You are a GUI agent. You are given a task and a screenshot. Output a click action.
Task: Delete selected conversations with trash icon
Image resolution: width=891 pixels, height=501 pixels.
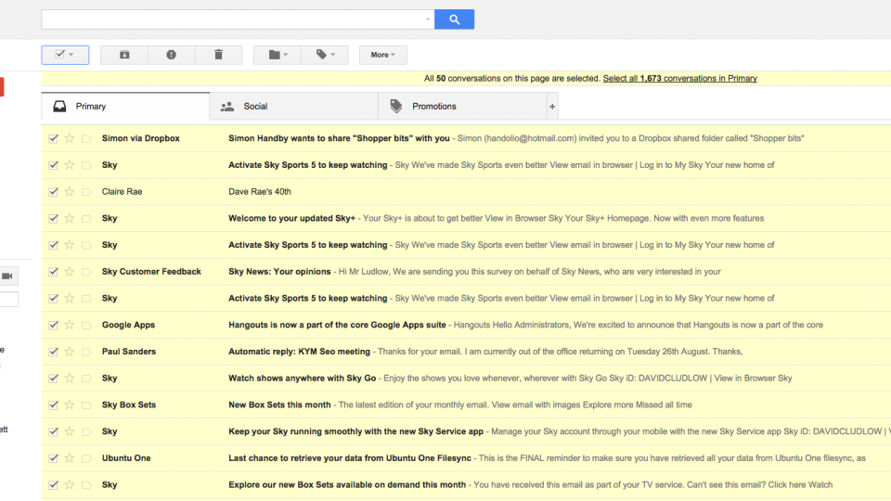click(218, 55)
